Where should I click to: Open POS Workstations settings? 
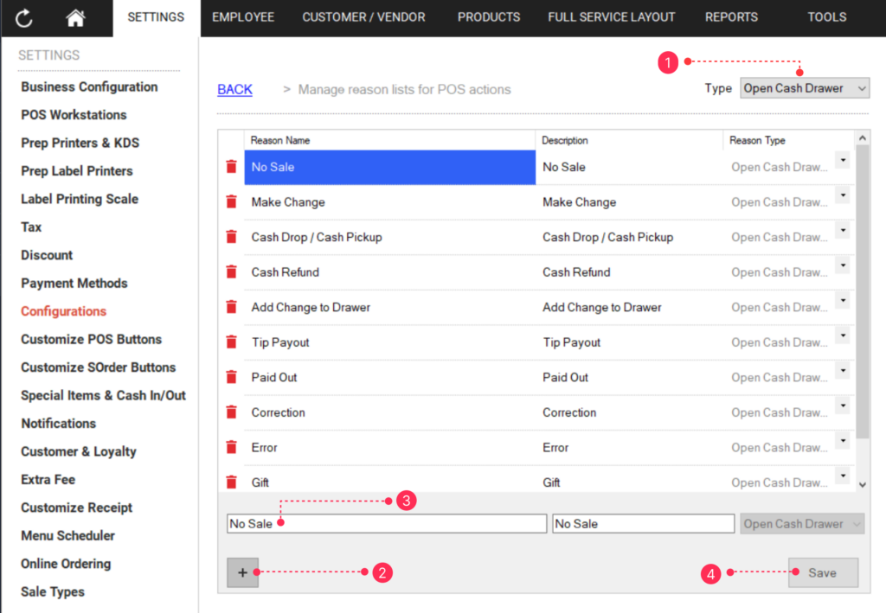point(74,115)
